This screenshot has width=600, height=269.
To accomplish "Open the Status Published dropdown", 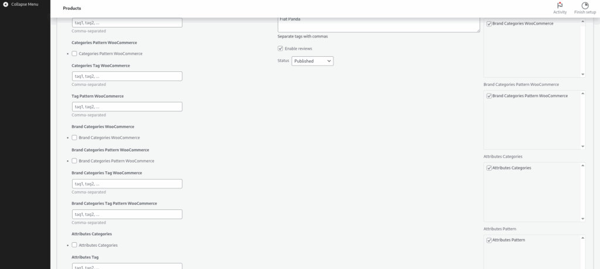I will 312,61.
